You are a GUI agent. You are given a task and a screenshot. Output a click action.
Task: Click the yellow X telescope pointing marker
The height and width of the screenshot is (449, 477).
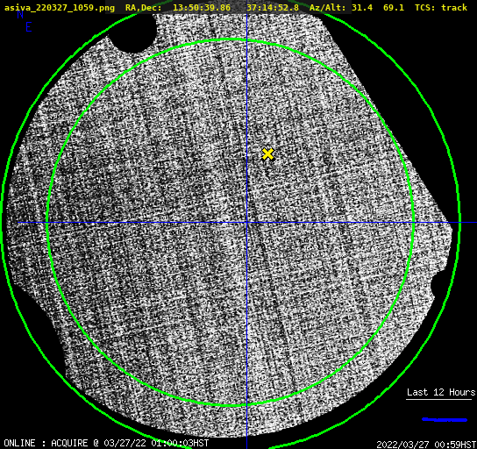tap(267, 154)
